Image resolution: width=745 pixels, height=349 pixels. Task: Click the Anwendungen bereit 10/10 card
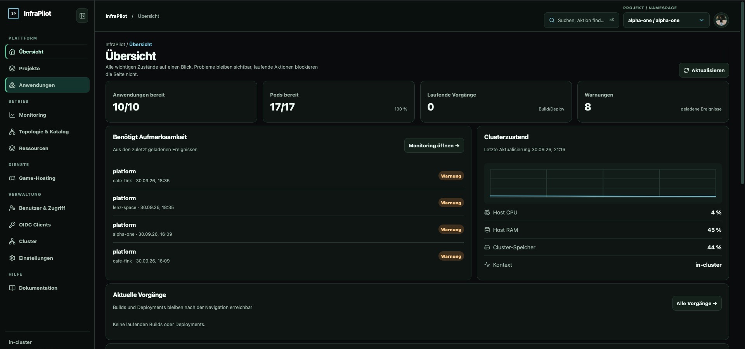[x=181, y=102]
